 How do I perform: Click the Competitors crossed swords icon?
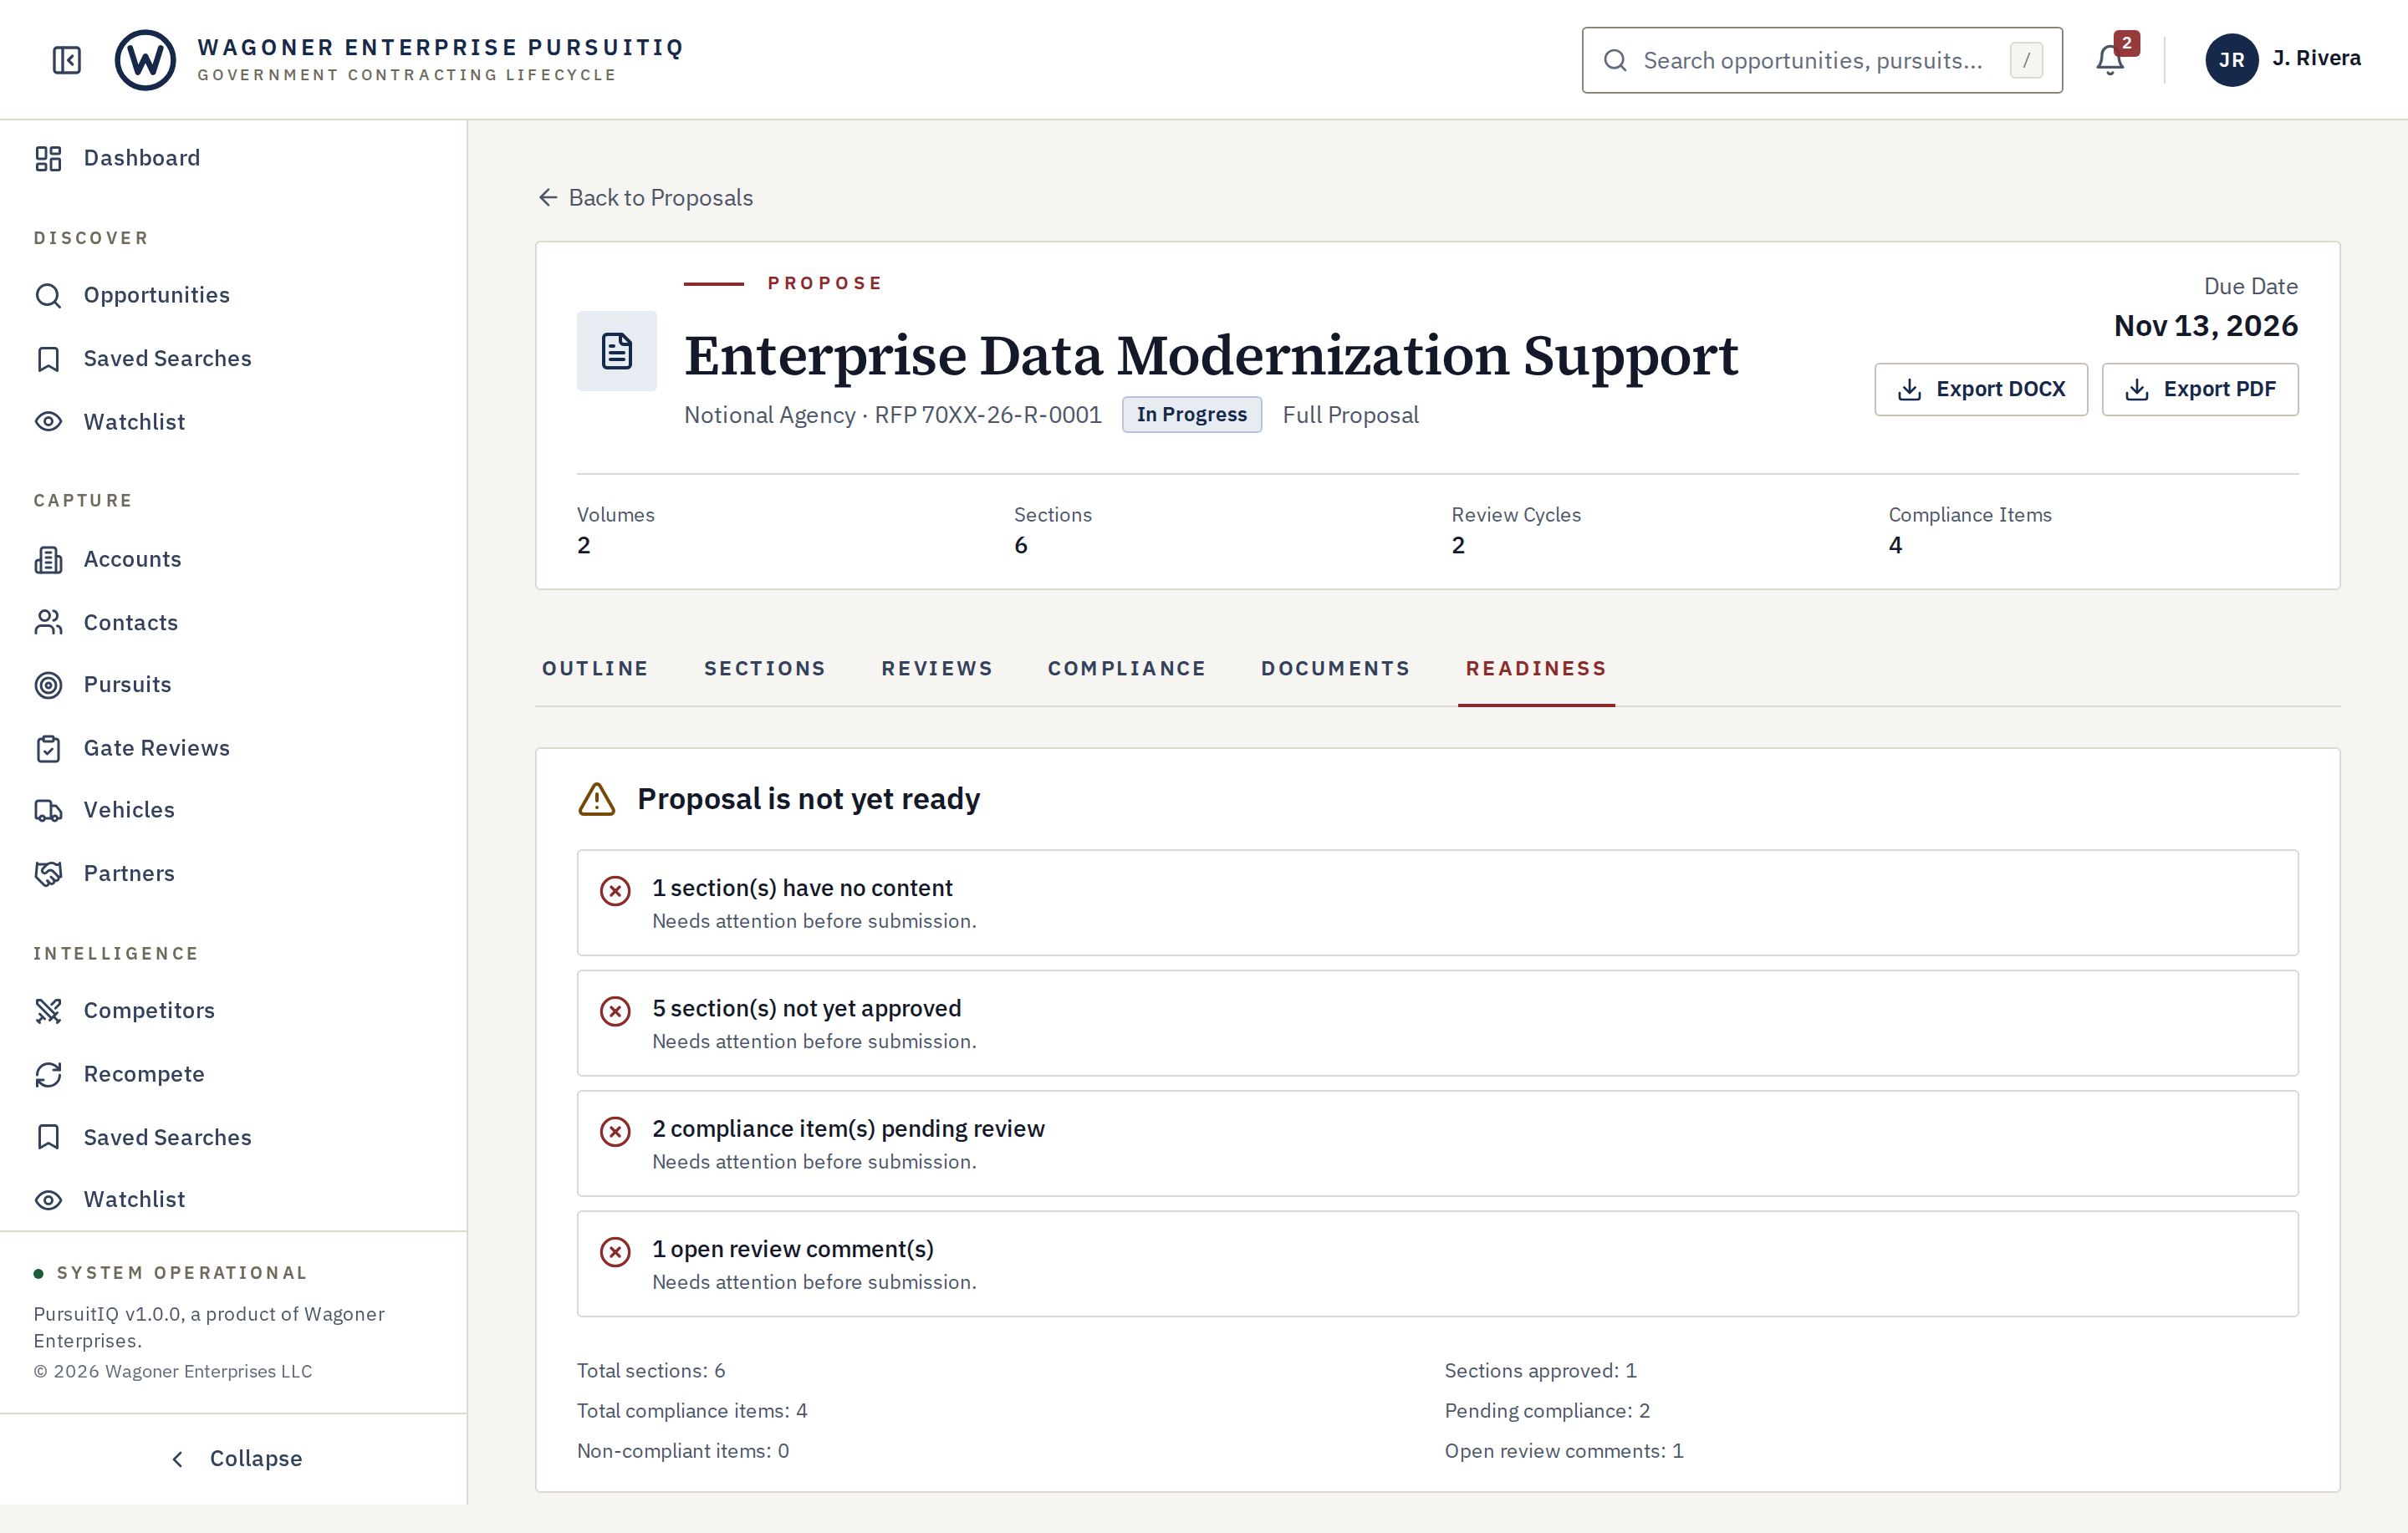[x=48, y=1010]
